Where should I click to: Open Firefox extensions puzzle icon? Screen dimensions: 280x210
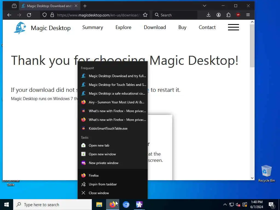click(x=228, y=15)
